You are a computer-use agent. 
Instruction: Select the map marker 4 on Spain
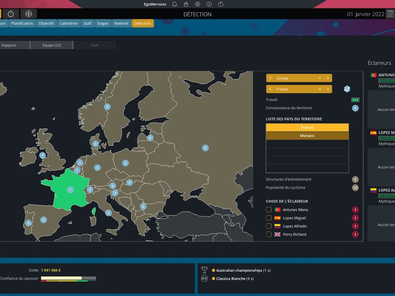click(x=43, y=220)
